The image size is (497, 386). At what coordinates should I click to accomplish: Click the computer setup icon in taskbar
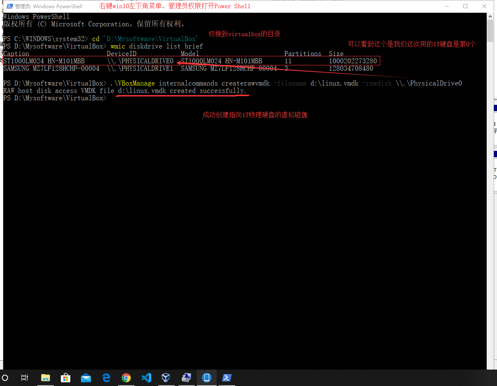click(x=186, y=377)
